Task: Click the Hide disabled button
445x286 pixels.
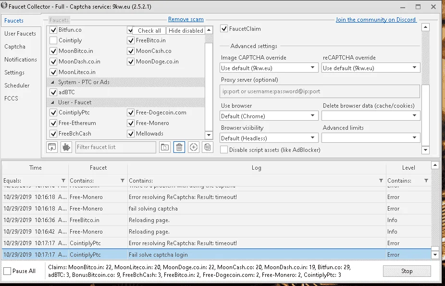Action: (x=186, y=31)
